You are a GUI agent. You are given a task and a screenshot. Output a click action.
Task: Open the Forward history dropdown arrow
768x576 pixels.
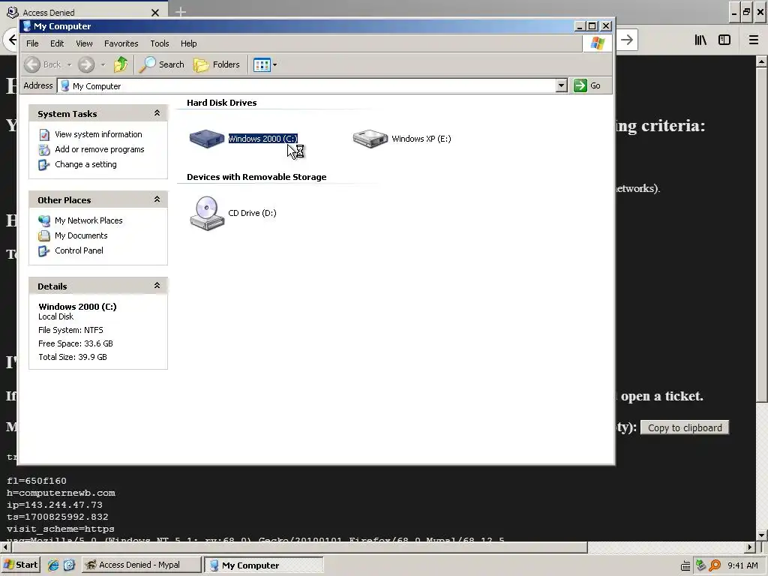pyautogui.click(x=103, y=64)
